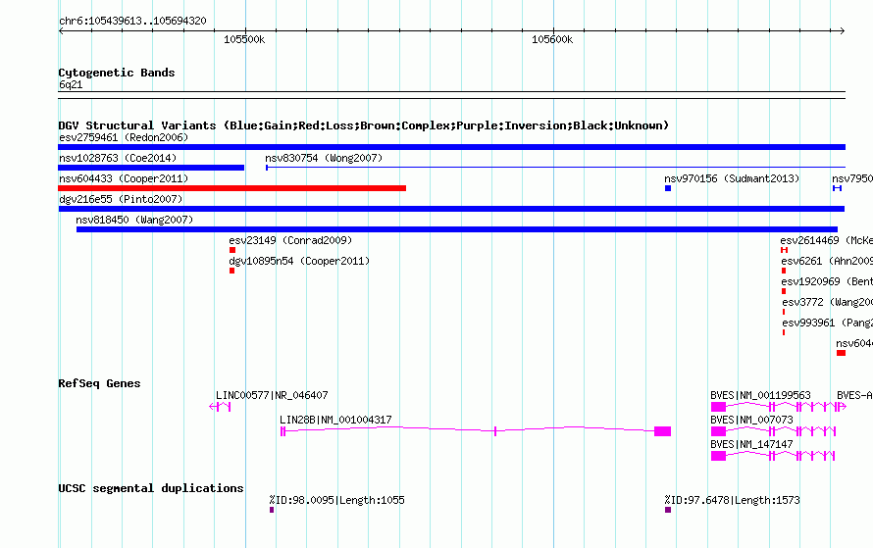
Task: Click the 6q21 band label
Action: click(x=71, y=84)
